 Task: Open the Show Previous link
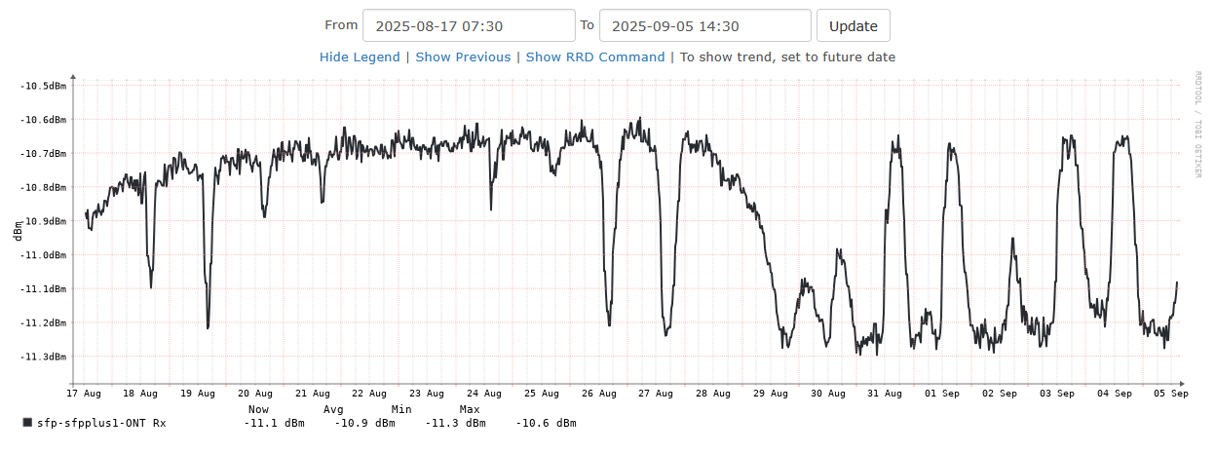[463, 57]
